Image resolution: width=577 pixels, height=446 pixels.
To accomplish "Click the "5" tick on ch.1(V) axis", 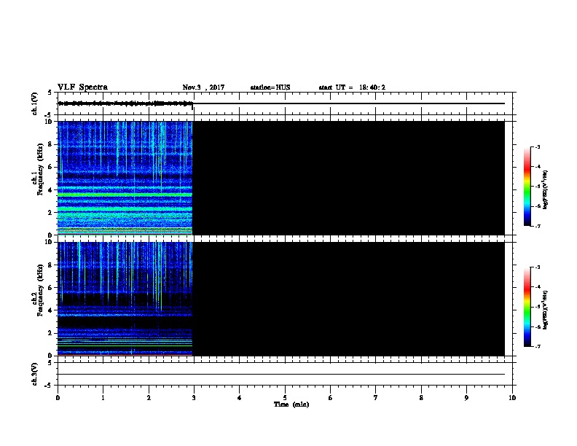I will pos(51,93).
